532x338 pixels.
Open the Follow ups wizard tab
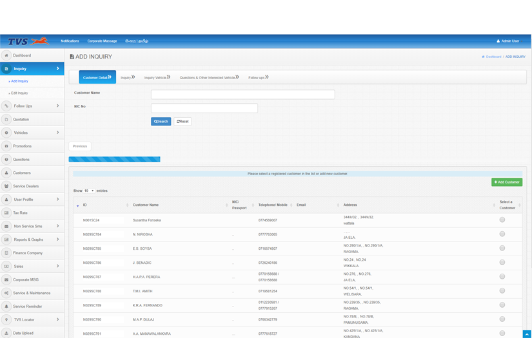[259, 77]
